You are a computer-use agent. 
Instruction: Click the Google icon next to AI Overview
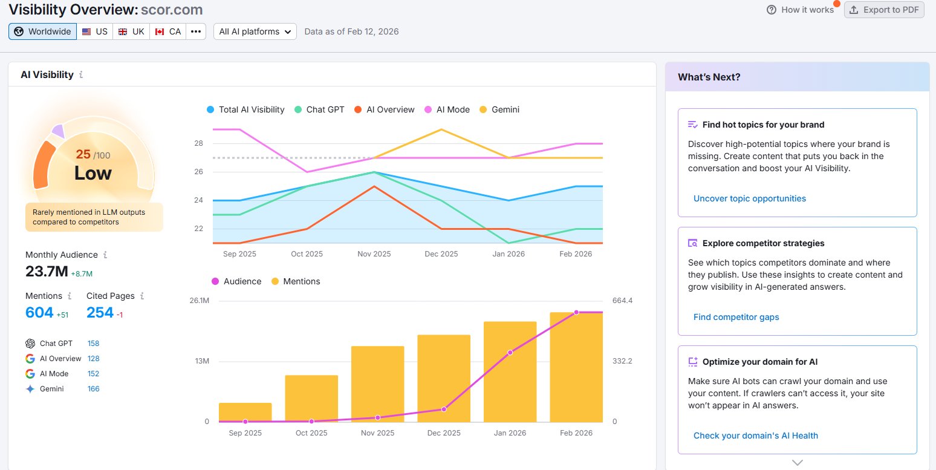30,359
